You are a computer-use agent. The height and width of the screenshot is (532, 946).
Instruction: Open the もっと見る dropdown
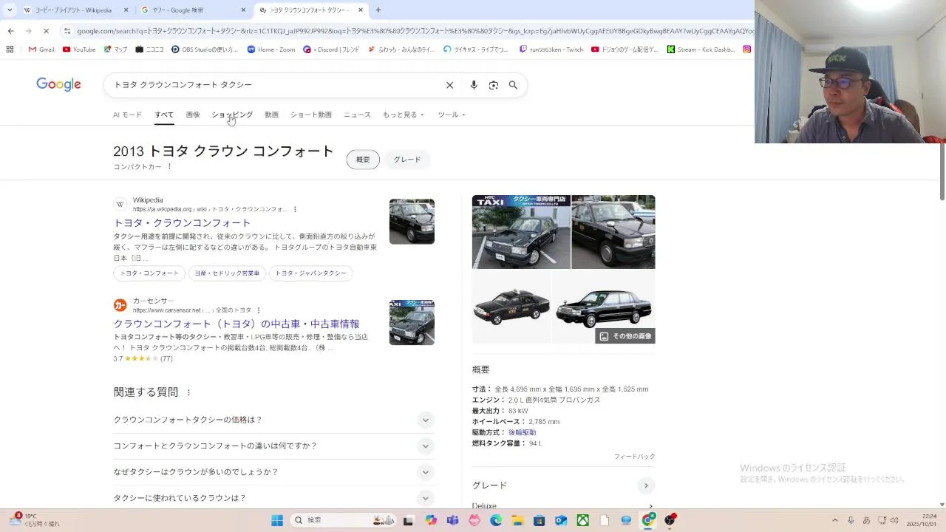[404, 115]
